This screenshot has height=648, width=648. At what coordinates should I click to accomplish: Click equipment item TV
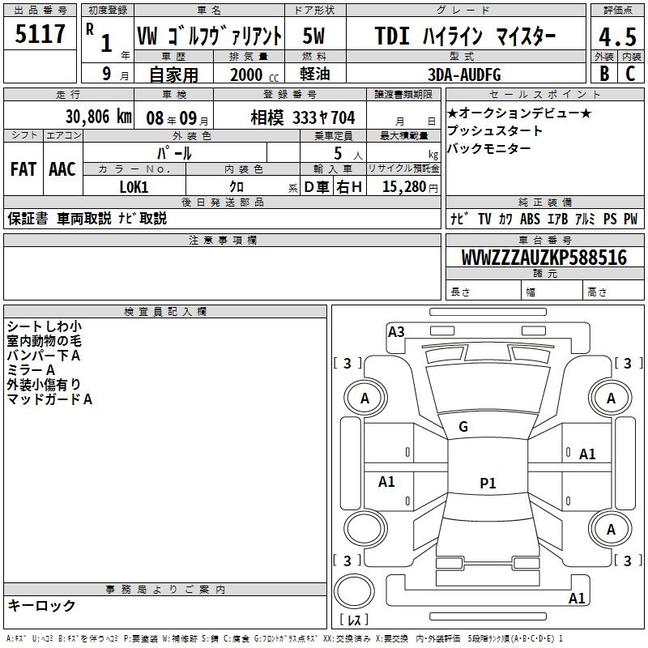point(484,219)
